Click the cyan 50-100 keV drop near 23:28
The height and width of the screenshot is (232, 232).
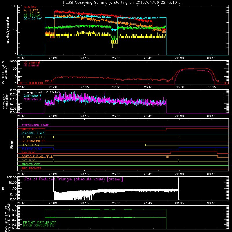point(114,30)
